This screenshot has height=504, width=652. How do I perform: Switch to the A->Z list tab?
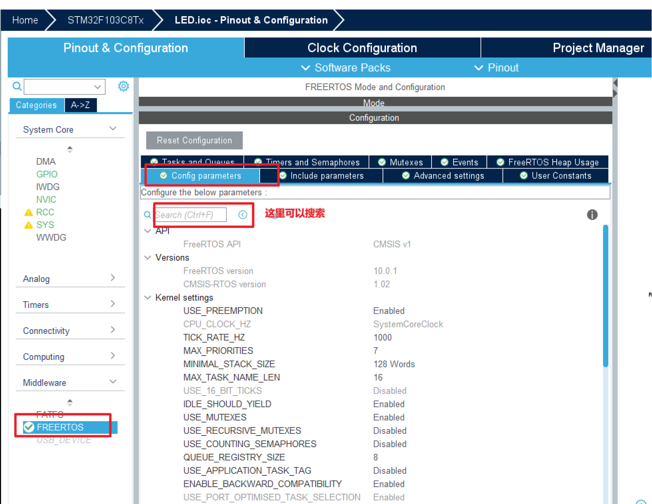tap(81, 105)
